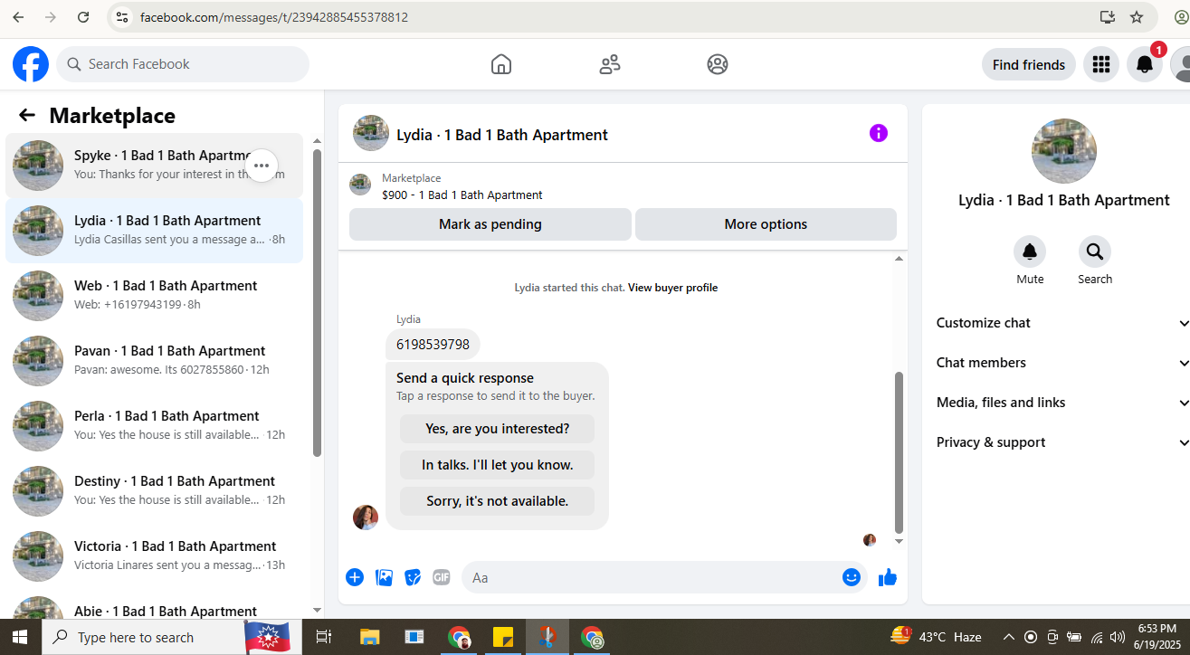The width and height of the screenshot is (1190, 655).
Task: Open the Home feed icon
Action: tap(501, 64)
